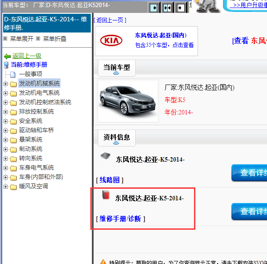This screenshot has width=267, height=264.
Task: Expand the 驱动轴和车桥 tree node
Action: point(5,130)
